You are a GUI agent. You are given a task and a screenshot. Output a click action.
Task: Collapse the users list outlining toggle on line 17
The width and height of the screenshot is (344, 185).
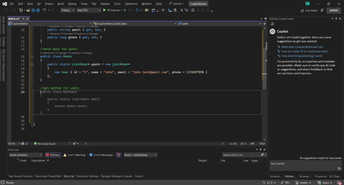tap(32, 64)
